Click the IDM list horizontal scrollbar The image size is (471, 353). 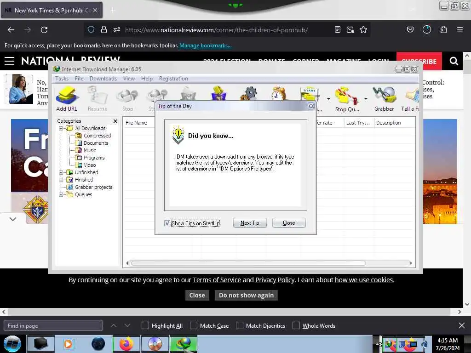pos(248,263)
